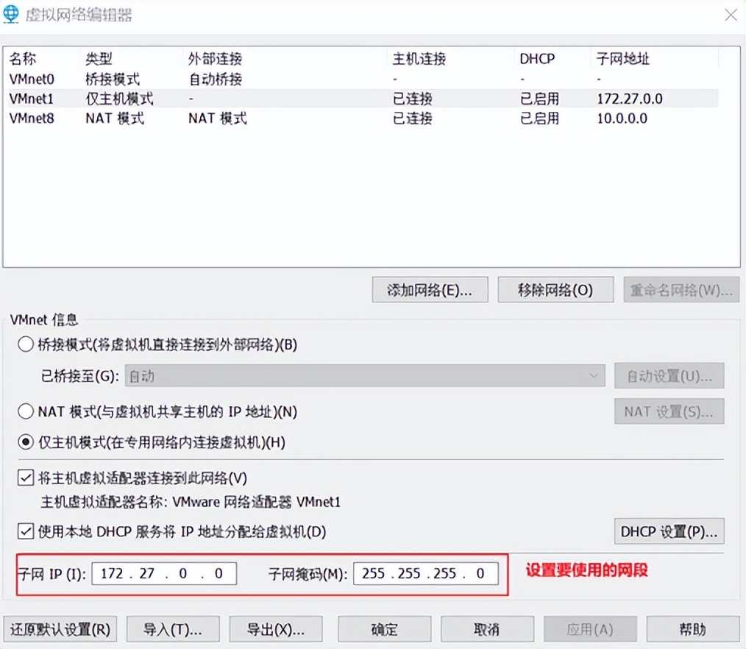Click the 子网掩码 first octet 255

(x=374, y=573)
